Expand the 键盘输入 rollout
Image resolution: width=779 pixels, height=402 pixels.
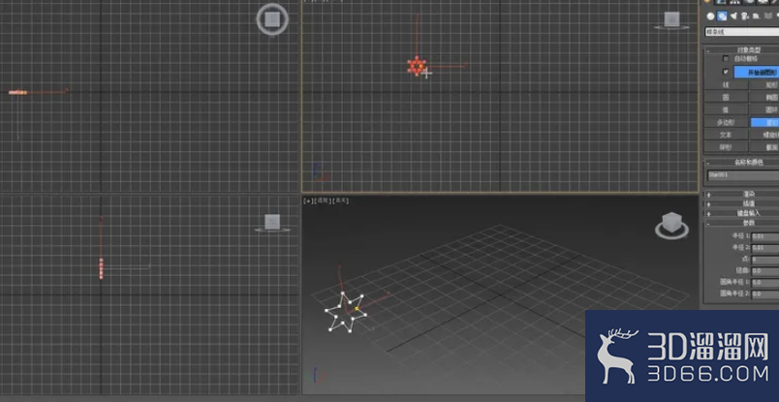click(742, 213)
